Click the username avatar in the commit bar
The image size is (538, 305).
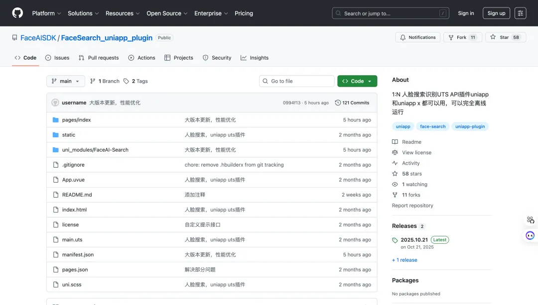coord(55,102)
